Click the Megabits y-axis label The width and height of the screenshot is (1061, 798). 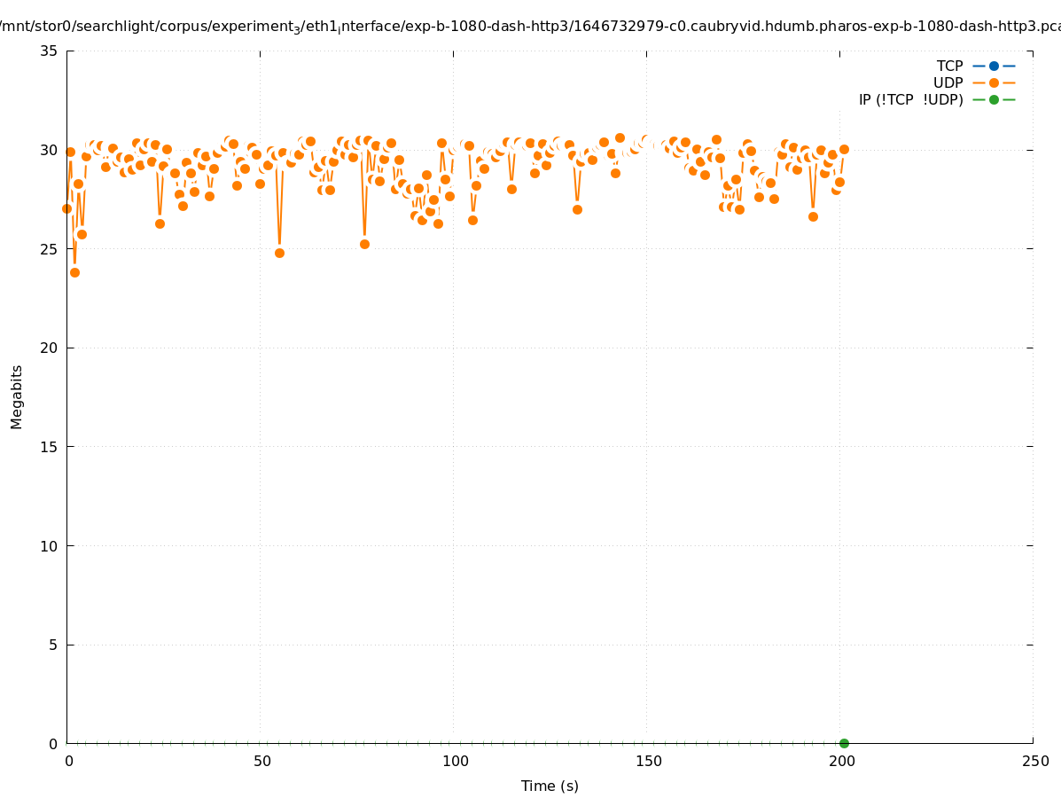click(17, 396)
